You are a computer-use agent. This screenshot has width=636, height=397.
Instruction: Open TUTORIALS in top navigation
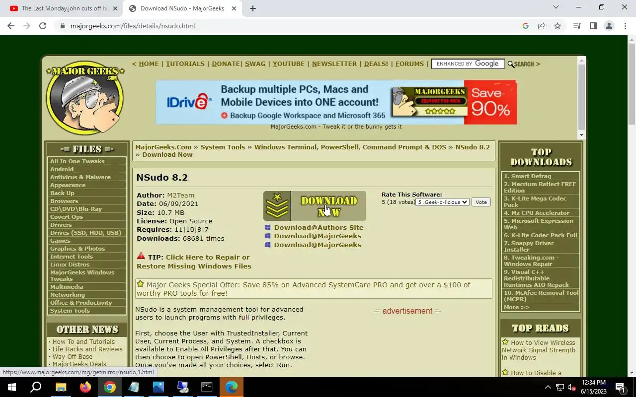pyautogui.click(x=185, y=64)
